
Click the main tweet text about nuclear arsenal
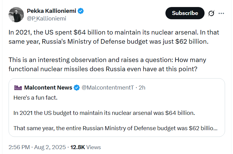pyautogui.click(x=114, y=37)
